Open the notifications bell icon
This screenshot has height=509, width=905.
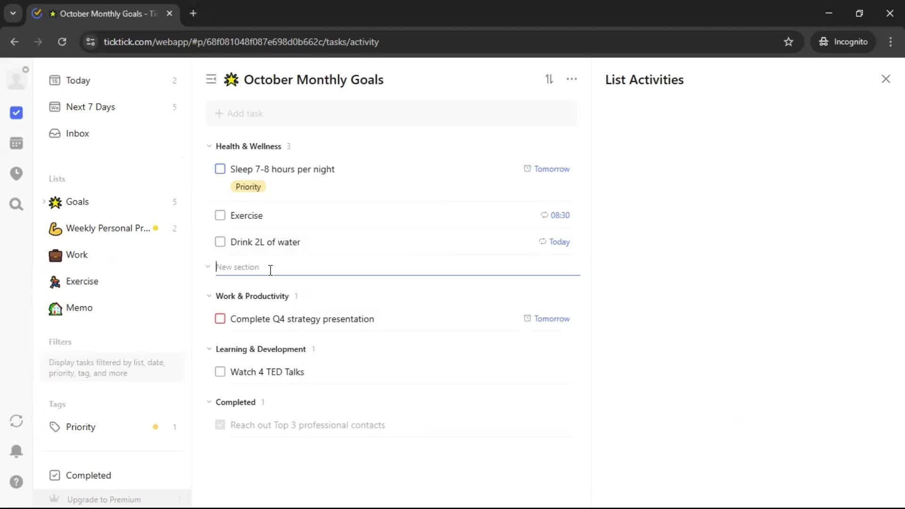point(16,451)
